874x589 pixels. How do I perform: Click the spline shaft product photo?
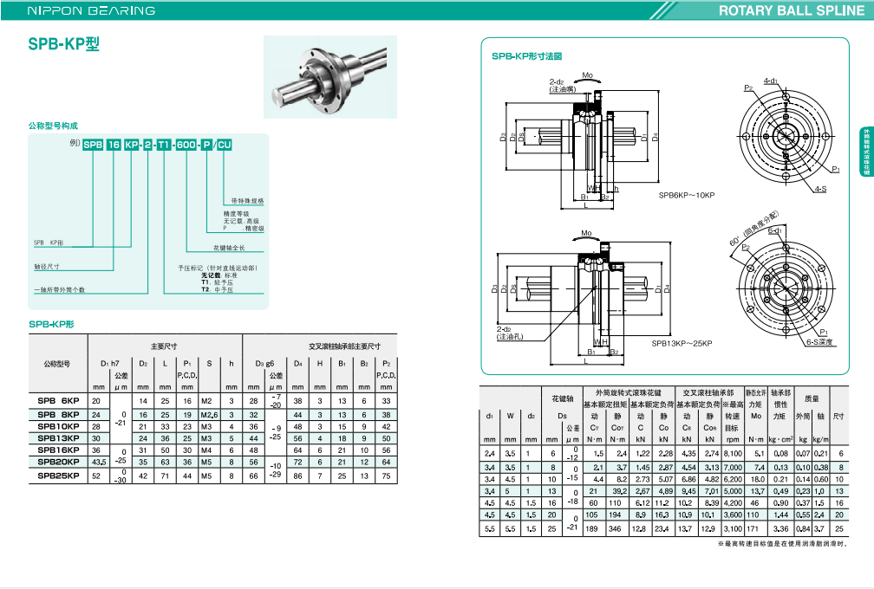(x=330, y=77)
